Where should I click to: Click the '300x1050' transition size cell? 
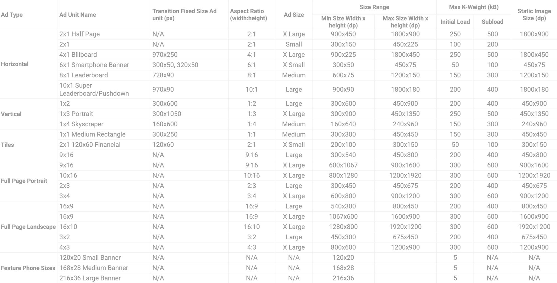pos(167,114)
